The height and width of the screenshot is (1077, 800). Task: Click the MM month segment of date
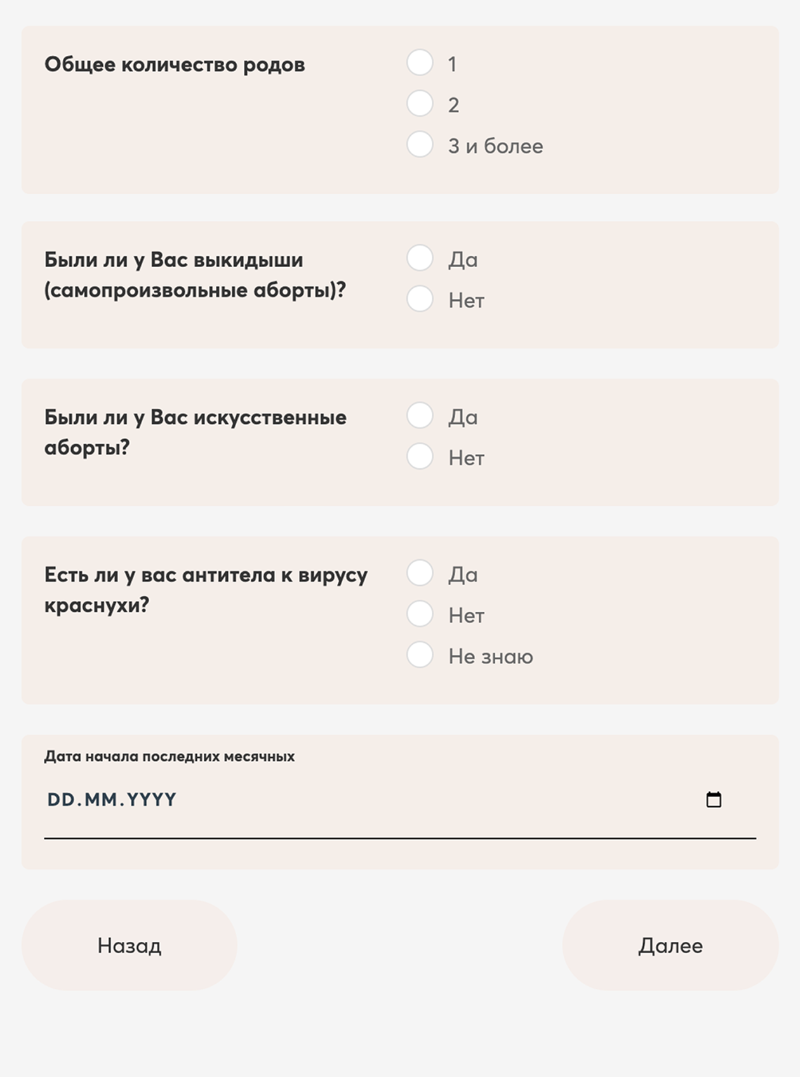pyautogui.click(x=101, y=800)
